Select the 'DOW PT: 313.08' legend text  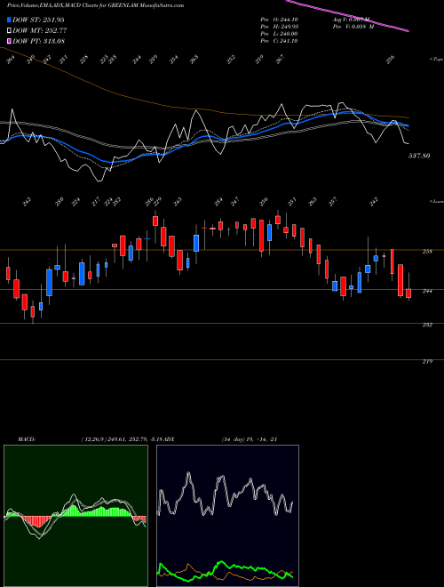[x=38, y=41]
